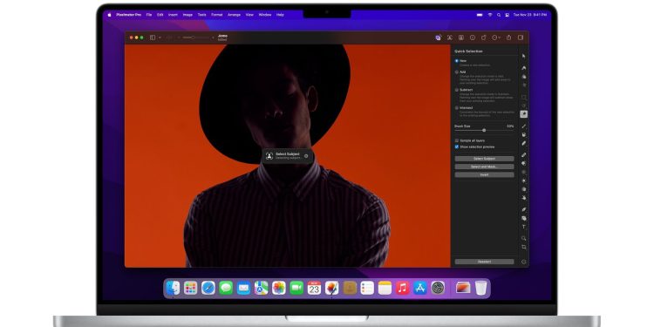Open the Edit menu

point(160,15)
